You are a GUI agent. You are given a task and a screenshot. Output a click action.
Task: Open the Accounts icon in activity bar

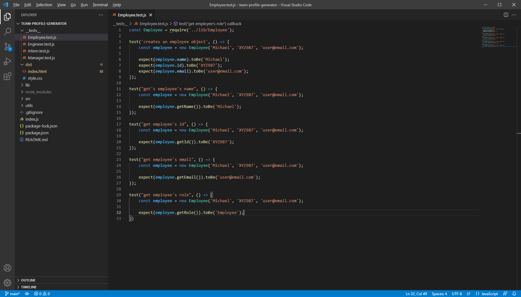click(7, 268)
